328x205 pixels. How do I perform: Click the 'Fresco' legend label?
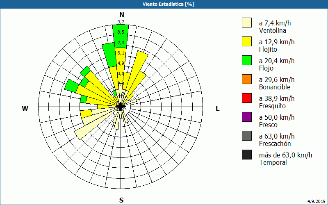(x=268, y=125)
